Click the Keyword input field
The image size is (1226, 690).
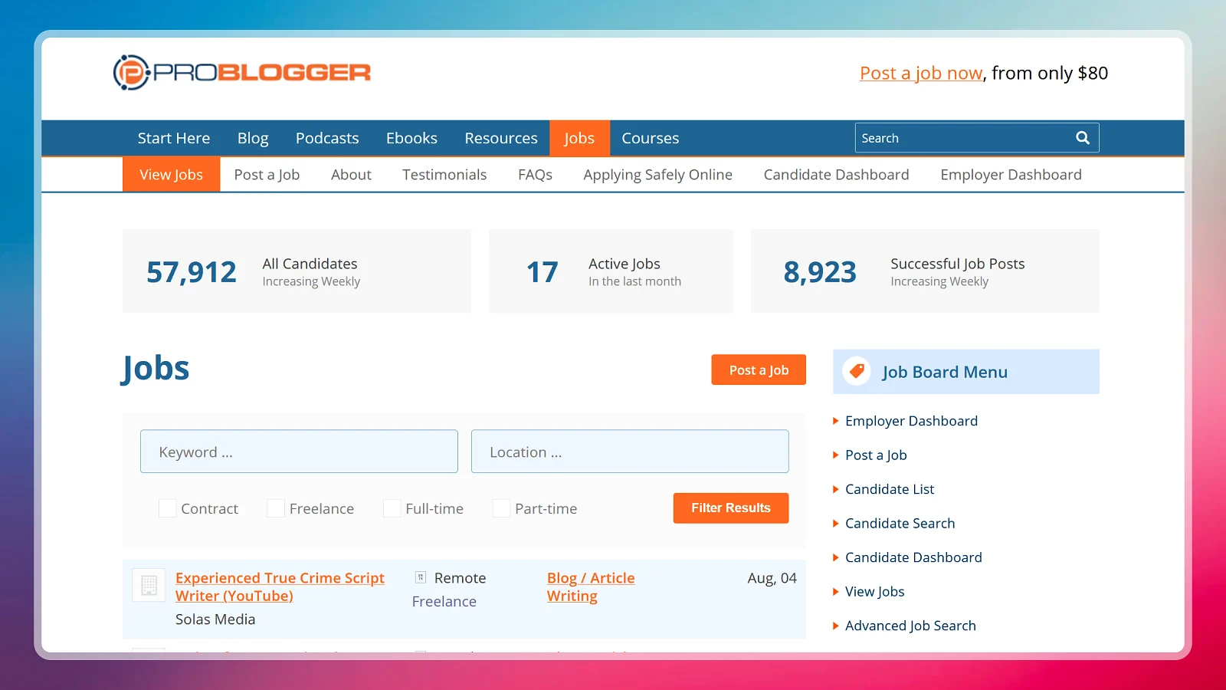pos(299,452)
